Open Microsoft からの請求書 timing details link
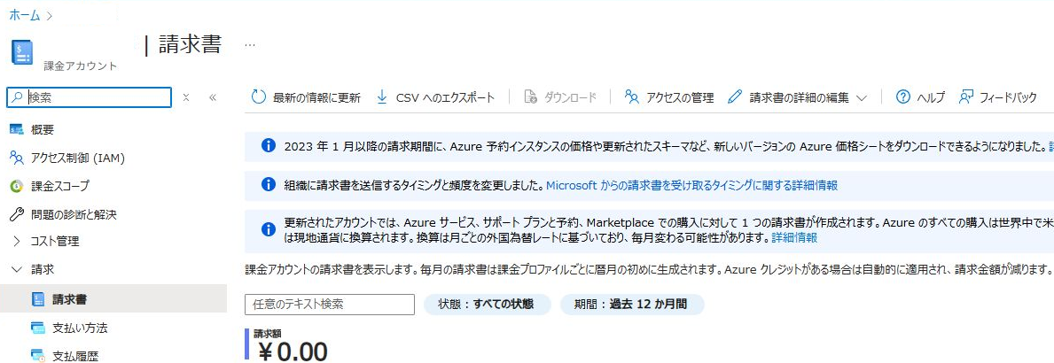1054x363 pixels. pyautogui.click(x=691, y=185)
